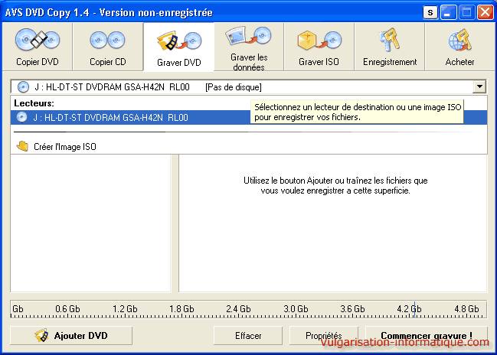Click the S button in title bar
The width and height of the screenshot is (497, 355).
(430, 13)
